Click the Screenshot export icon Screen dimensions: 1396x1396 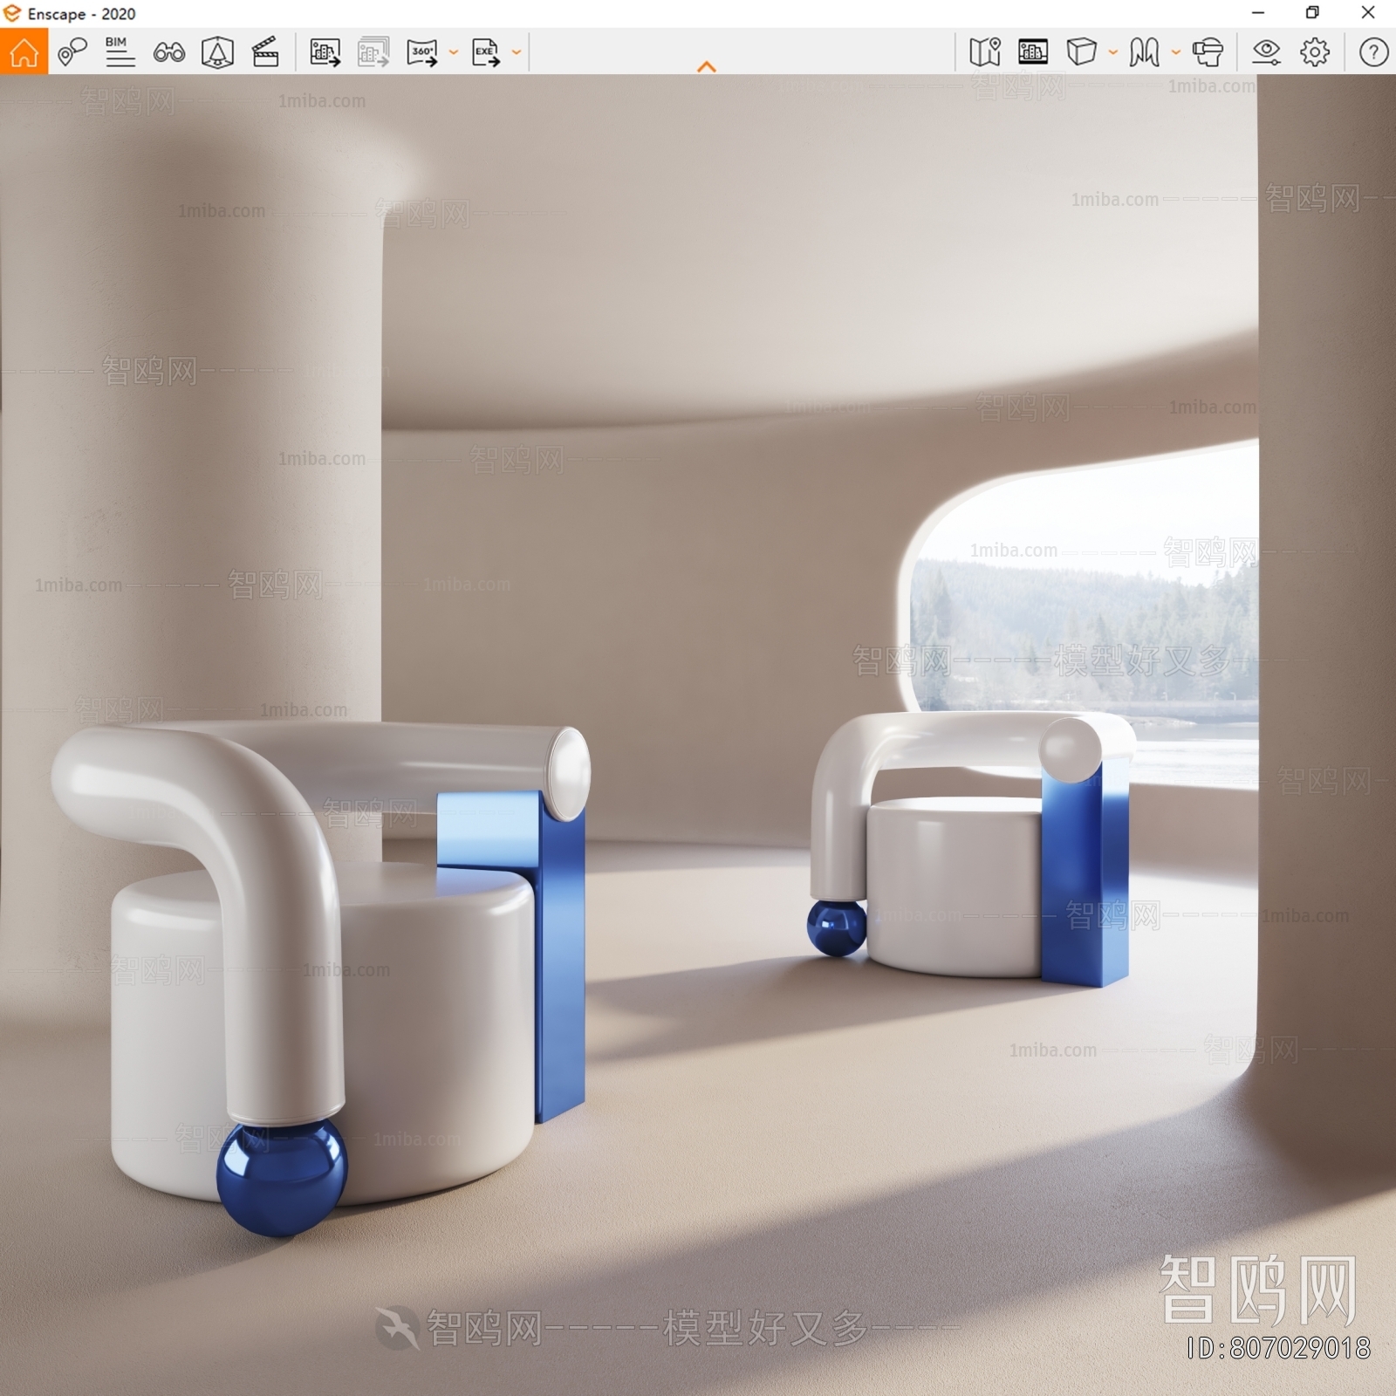tap(325, 52)
